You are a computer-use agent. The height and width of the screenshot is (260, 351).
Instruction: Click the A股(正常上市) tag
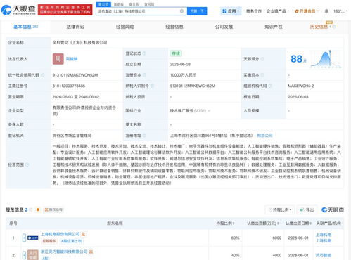point(72,241)
